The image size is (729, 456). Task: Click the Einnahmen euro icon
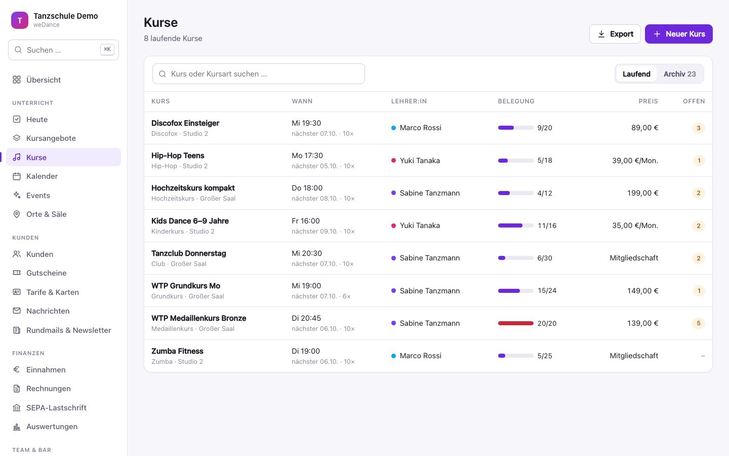(17, 369)
